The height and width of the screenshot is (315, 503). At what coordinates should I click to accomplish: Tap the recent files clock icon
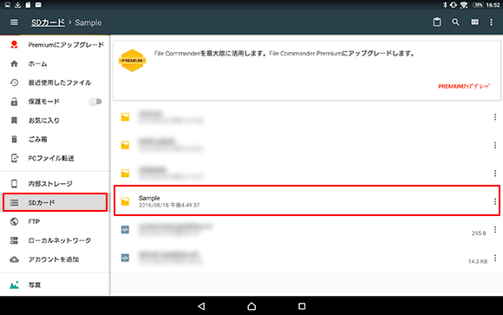14,82
